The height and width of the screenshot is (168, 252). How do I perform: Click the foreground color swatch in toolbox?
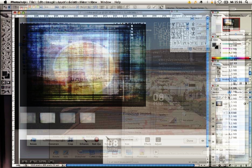pyautogui.click(x=4, y=73)
